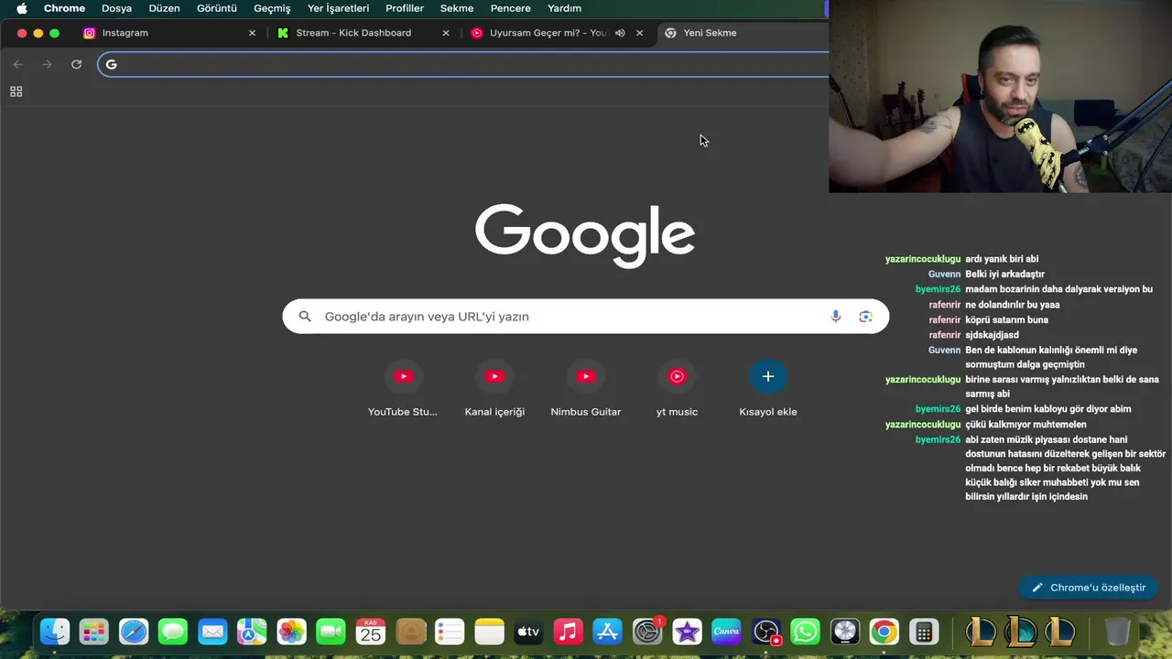Viewport: 1172px width, 659px height.
Task: Open the Yer İşaretleri menu
Action: pos(338,8)
